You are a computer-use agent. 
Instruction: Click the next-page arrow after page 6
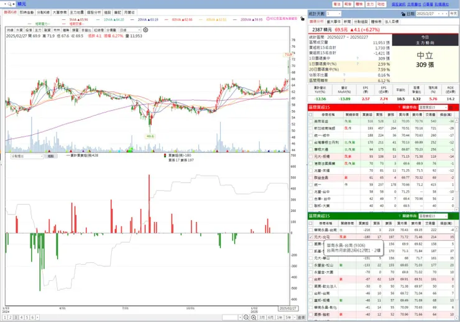point(37,317)
